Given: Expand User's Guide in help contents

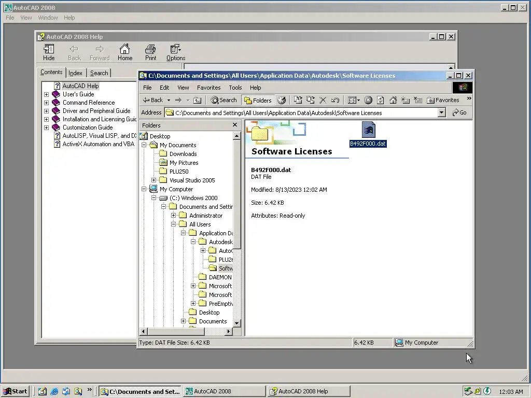Looking at the screenshot, I should (x=46, y=94).
